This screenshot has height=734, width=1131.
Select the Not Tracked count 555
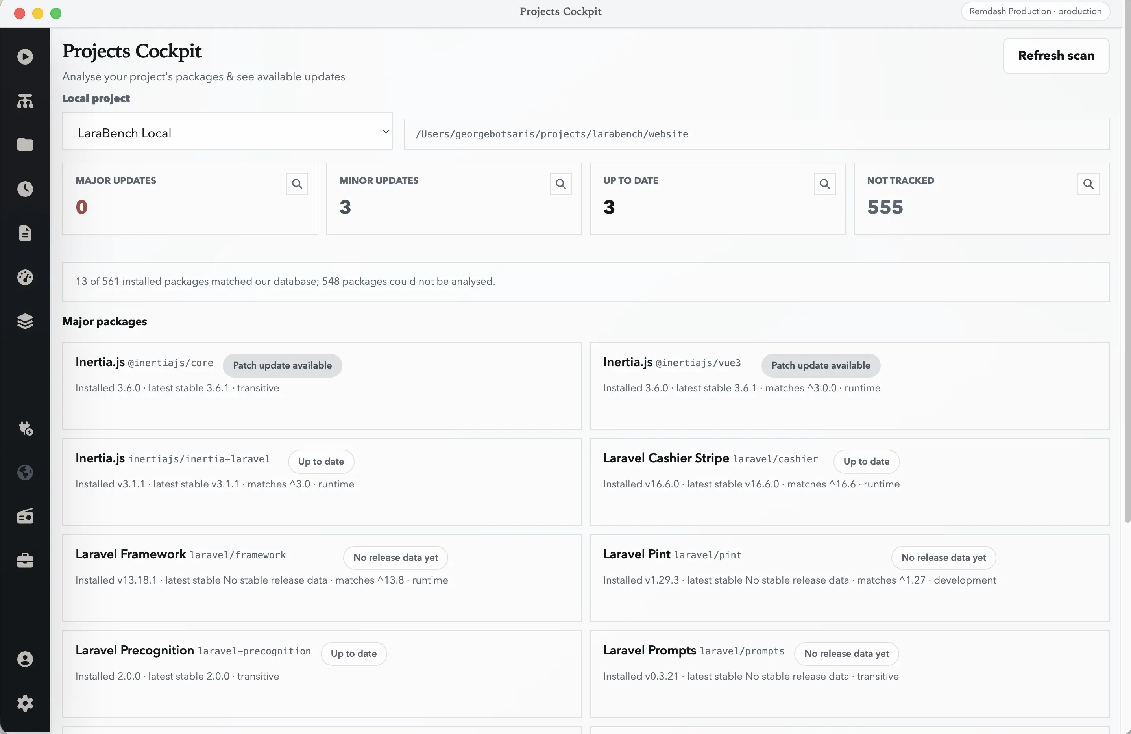(885, 207)
